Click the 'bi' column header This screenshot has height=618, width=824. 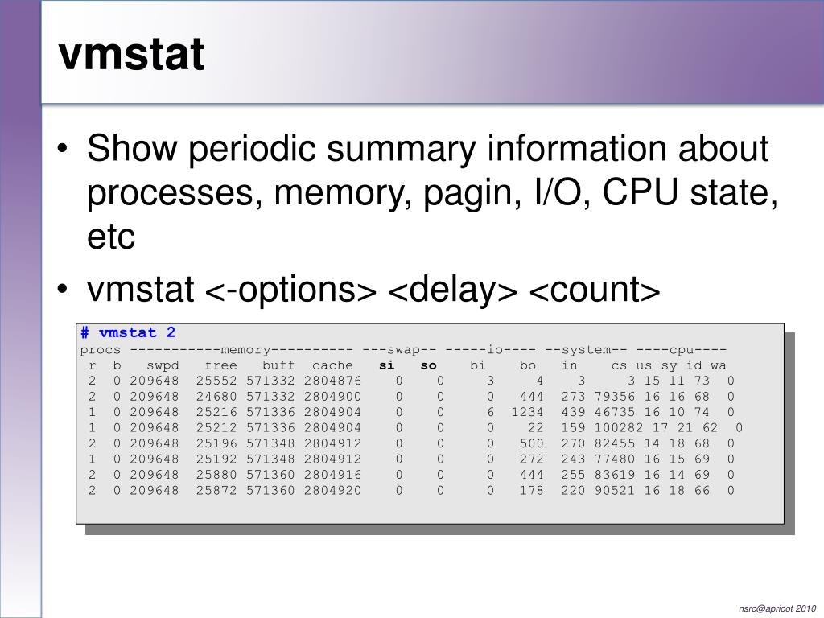(478, 365)
